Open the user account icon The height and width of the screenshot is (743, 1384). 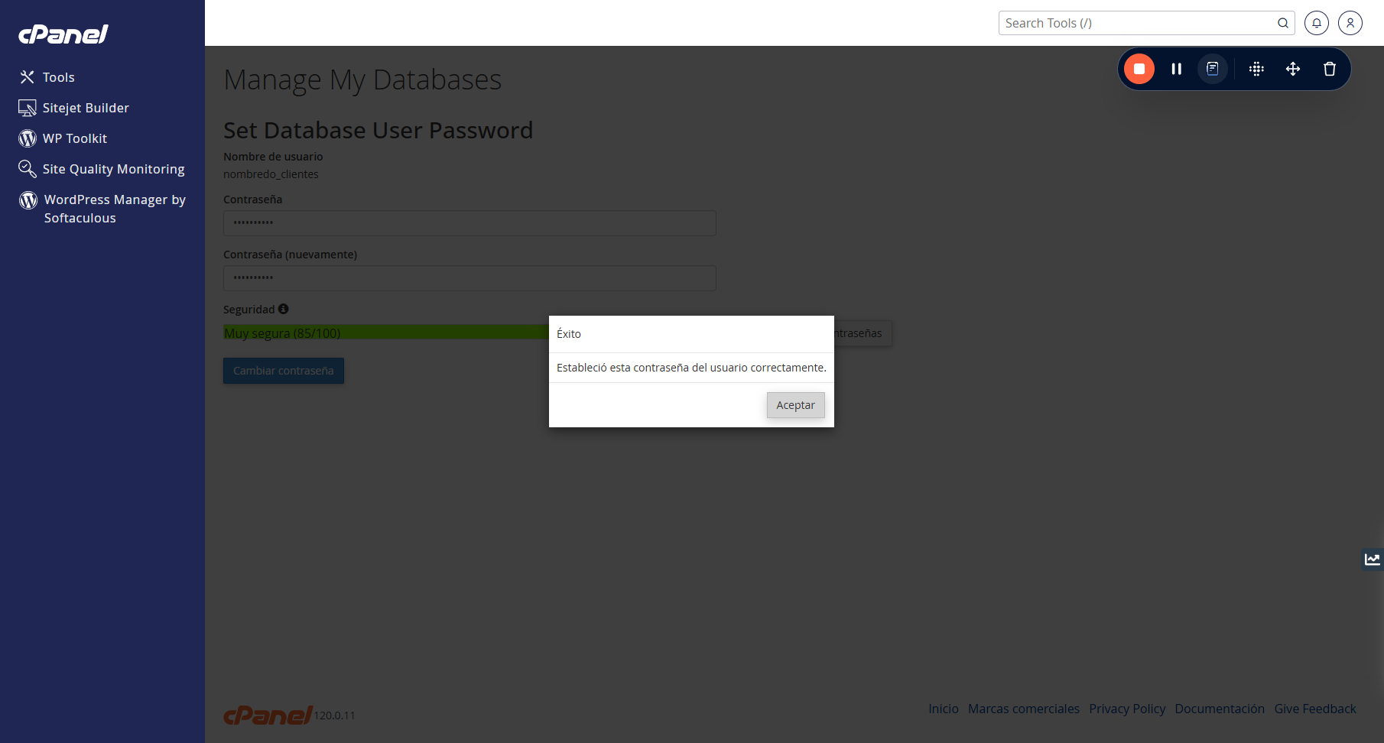coord(1350,23)
